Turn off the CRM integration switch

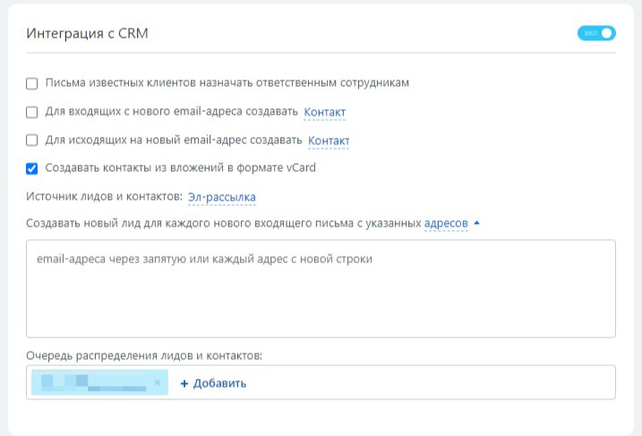coord(598,34)
